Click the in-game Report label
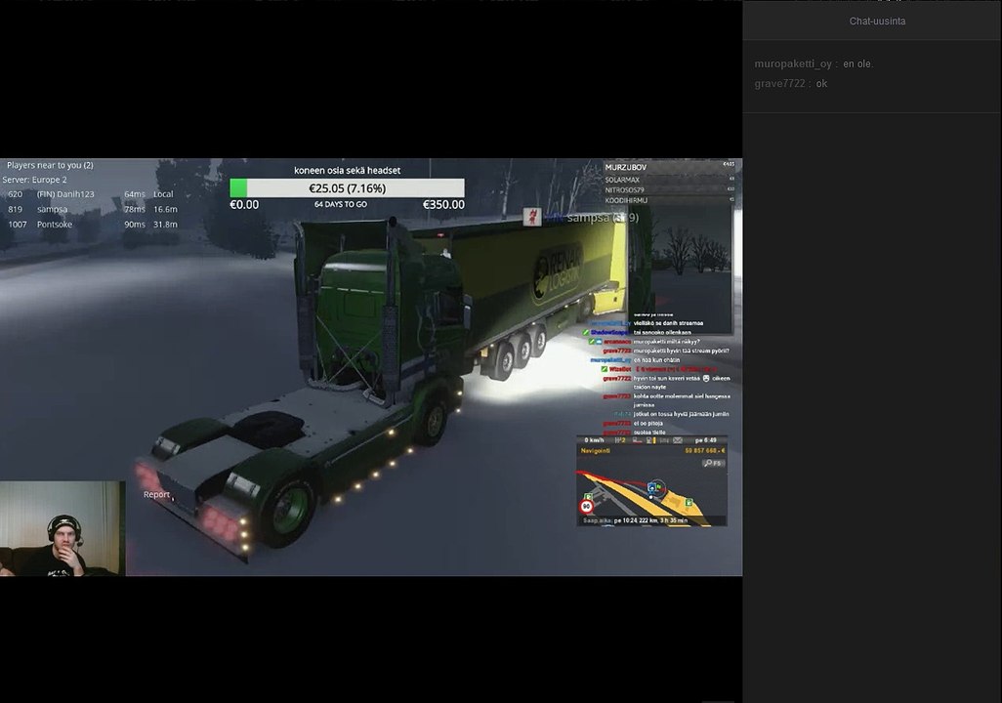Image resolution: width=1002 pixels, height=703 pixels. click(x=156, y=494)
